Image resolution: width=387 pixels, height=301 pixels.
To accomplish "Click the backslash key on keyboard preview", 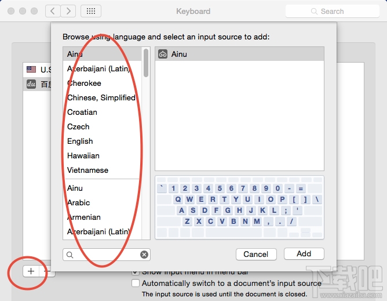I will coord(317,199).
